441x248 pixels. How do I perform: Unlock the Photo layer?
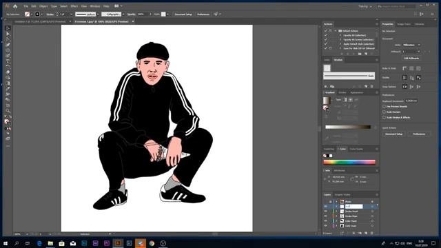tap(331, 202)
